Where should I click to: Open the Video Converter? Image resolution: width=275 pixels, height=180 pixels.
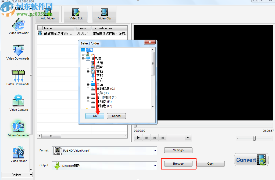click(x=18, y=127)
